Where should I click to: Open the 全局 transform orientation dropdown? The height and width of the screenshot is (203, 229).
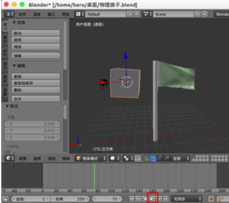click(x=180, y=158)
